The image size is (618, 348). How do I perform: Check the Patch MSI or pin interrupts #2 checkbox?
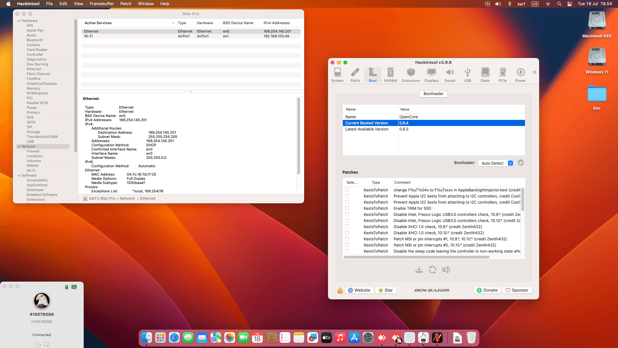pyautogui.click(x=347, y=245)
